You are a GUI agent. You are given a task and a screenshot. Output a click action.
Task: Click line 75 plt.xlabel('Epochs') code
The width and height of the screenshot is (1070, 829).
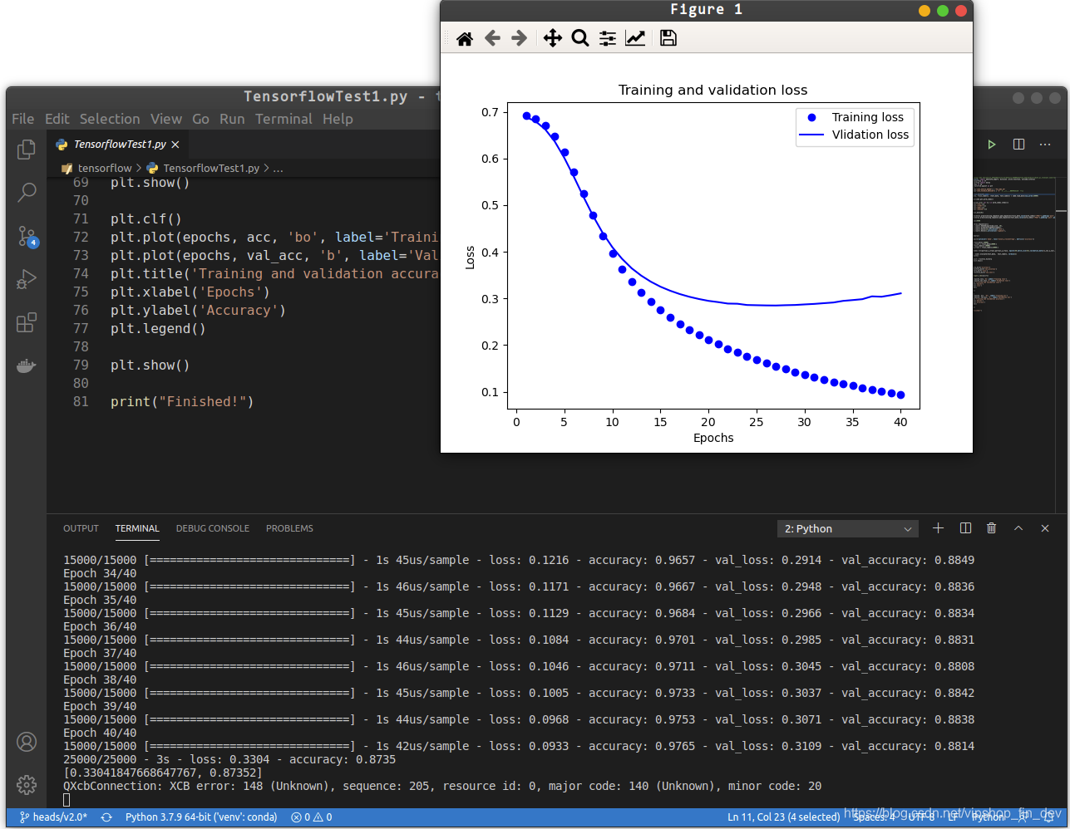point(190,292)
